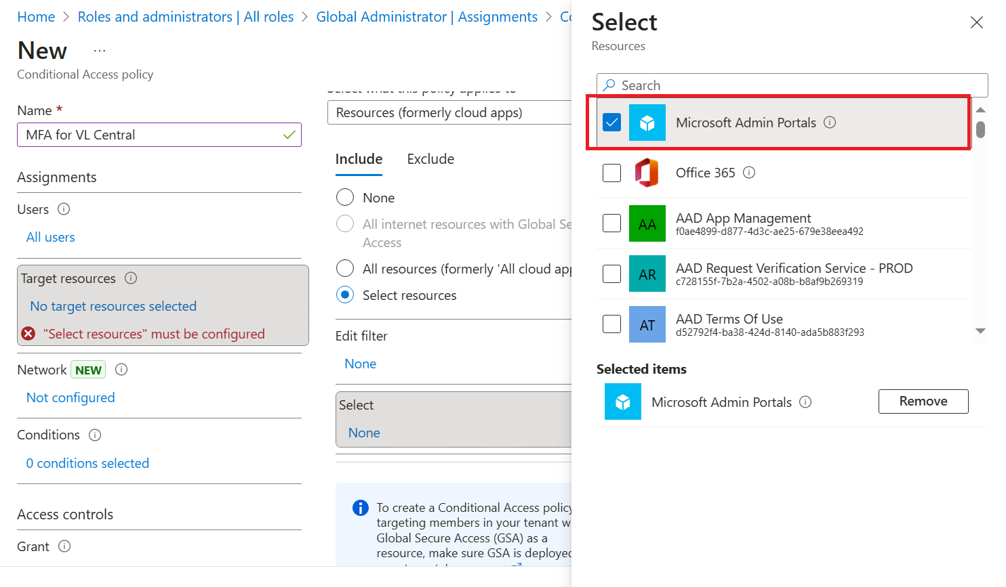This screenshot has width=1006, height=587.
Task: Open the Resources (formerly cloud apps) dropdown
Action: click(451, 112)
